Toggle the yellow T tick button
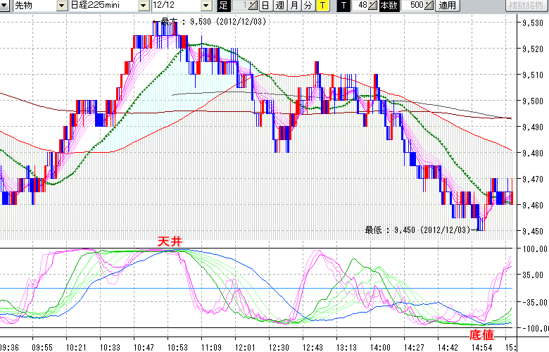 [x=322, y=6]
